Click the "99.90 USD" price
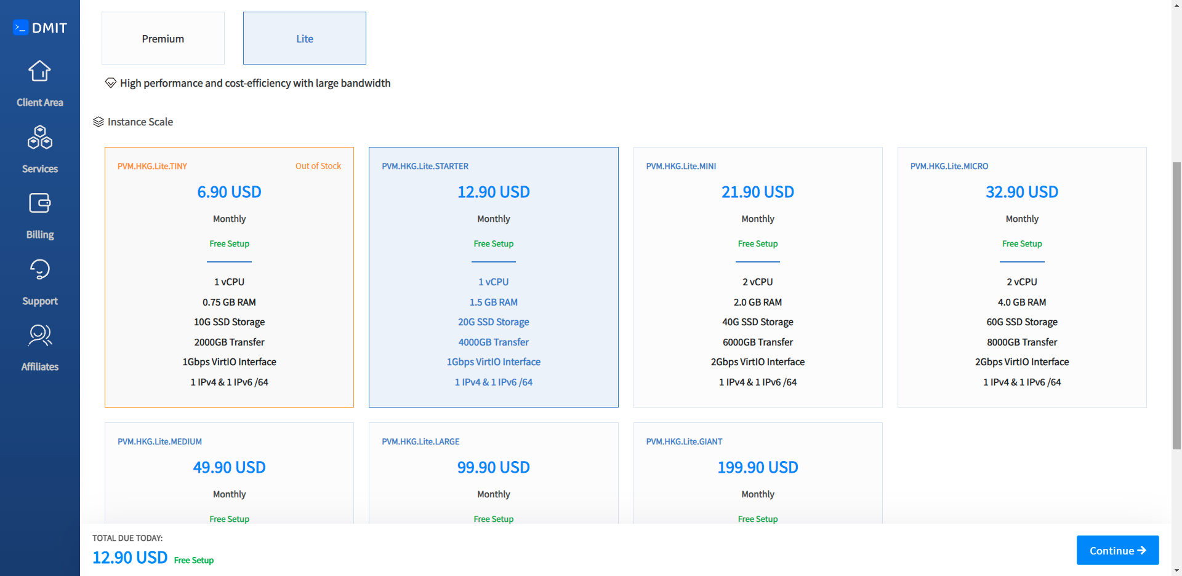 point(494,467)
